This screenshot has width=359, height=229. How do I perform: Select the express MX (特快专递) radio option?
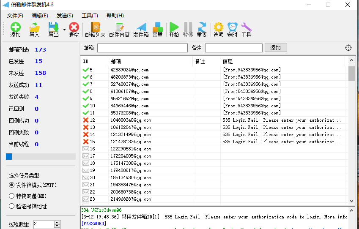[x=12, y=196]
